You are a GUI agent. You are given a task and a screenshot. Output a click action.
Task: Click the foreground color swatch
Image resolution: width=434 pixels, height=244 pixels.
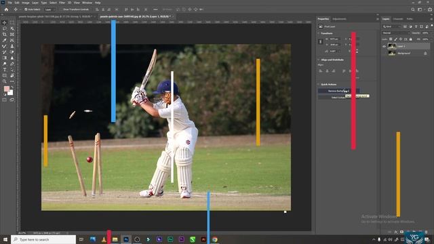(7, 89)
